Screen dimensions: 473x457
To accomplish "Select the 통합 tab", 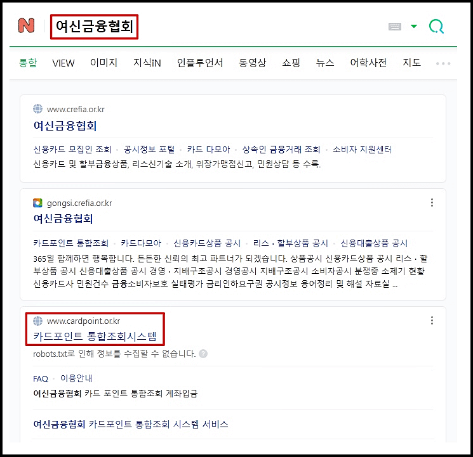I will [28, 63].
